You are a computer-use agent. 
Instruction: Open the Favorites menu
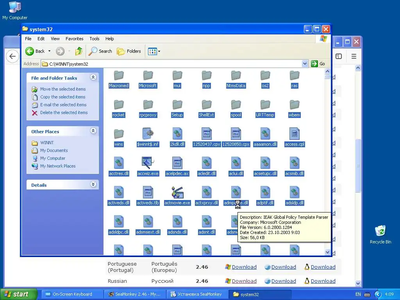75,39
